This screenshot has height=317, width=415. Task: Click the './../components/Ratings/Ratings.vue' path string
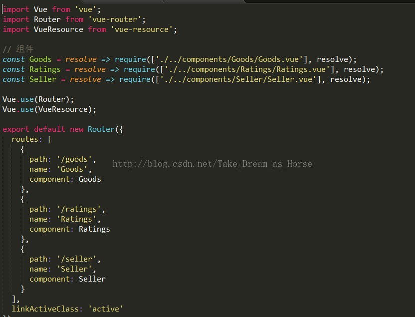click(247, 69)
